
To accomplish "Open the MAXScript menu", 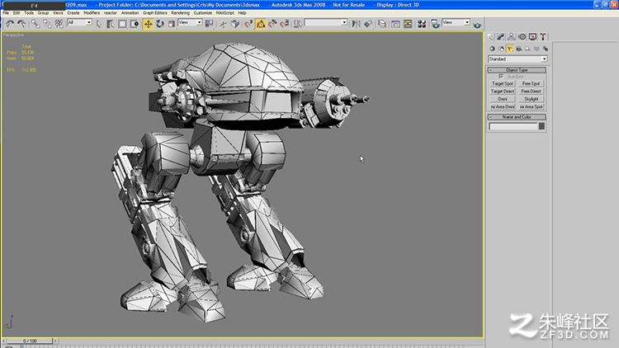I will pos(225,13).
